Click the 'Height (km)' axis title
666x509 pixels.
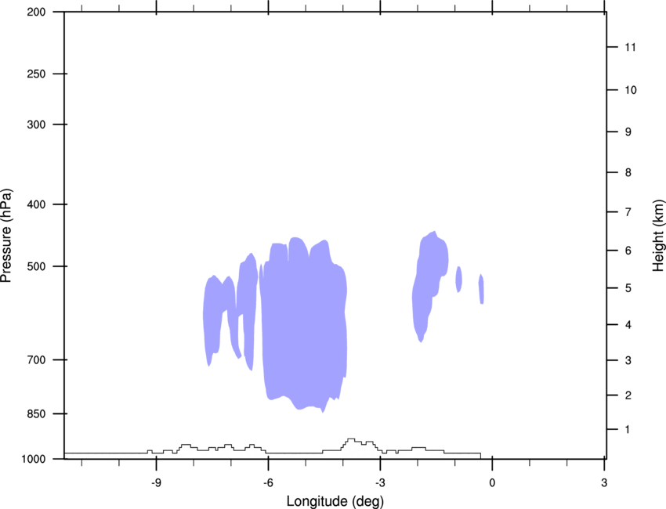pyautogui.click(x=659, y=236)
